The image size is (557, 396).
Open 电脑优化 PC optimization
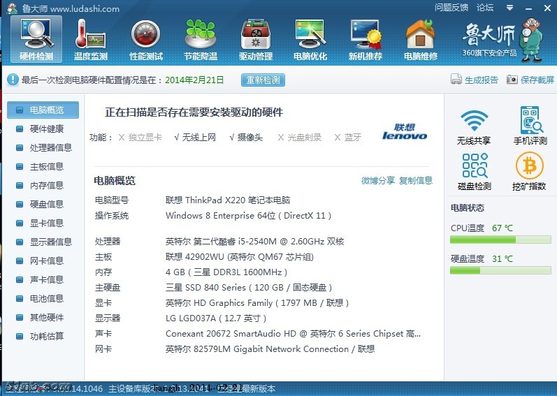pos(310,39)
